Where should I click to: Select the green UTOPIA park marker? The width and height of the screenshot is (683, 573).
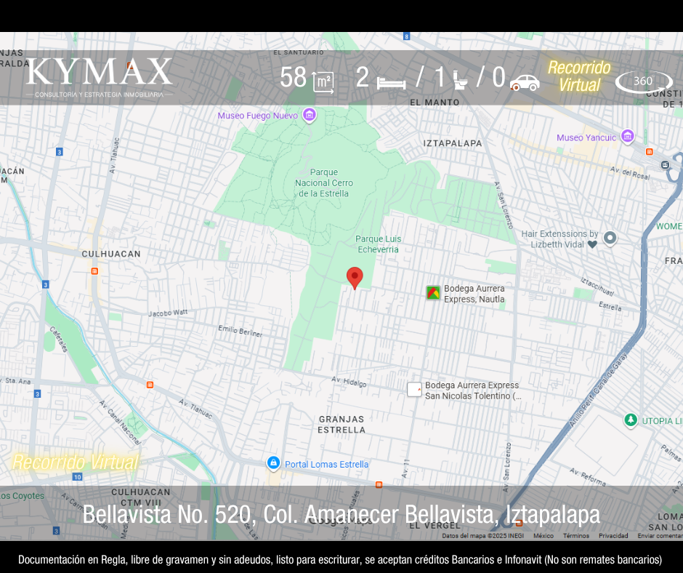[x=631, y=420]
